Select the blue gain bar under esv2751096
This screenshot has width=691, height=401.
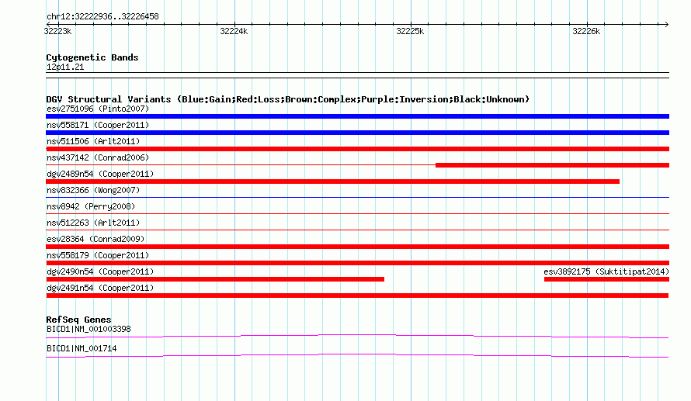pyautogui.click(x=357, y=116)
